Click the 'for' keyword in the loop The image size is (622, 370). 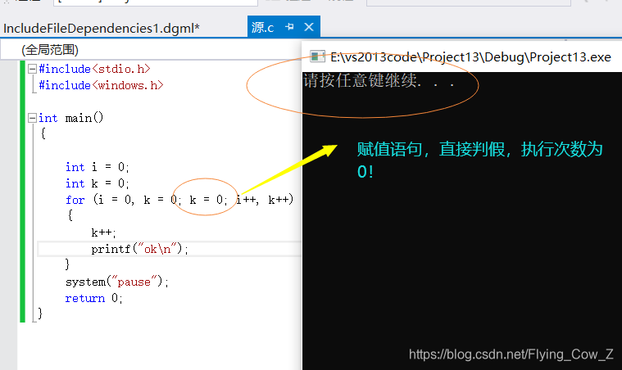pyautogui.click(x=75, y=200)
